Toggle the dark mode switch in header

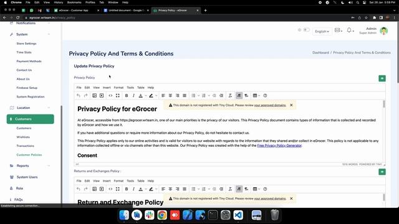tap(306, 30)
